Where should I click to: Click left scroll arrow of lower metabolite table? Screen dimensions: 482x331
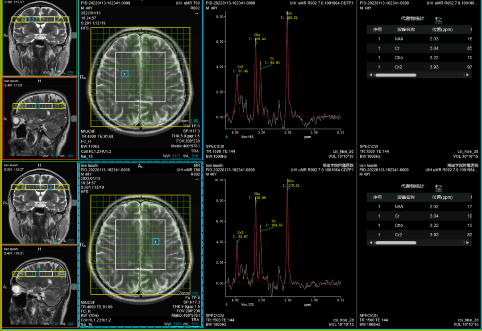click(371, 243)
